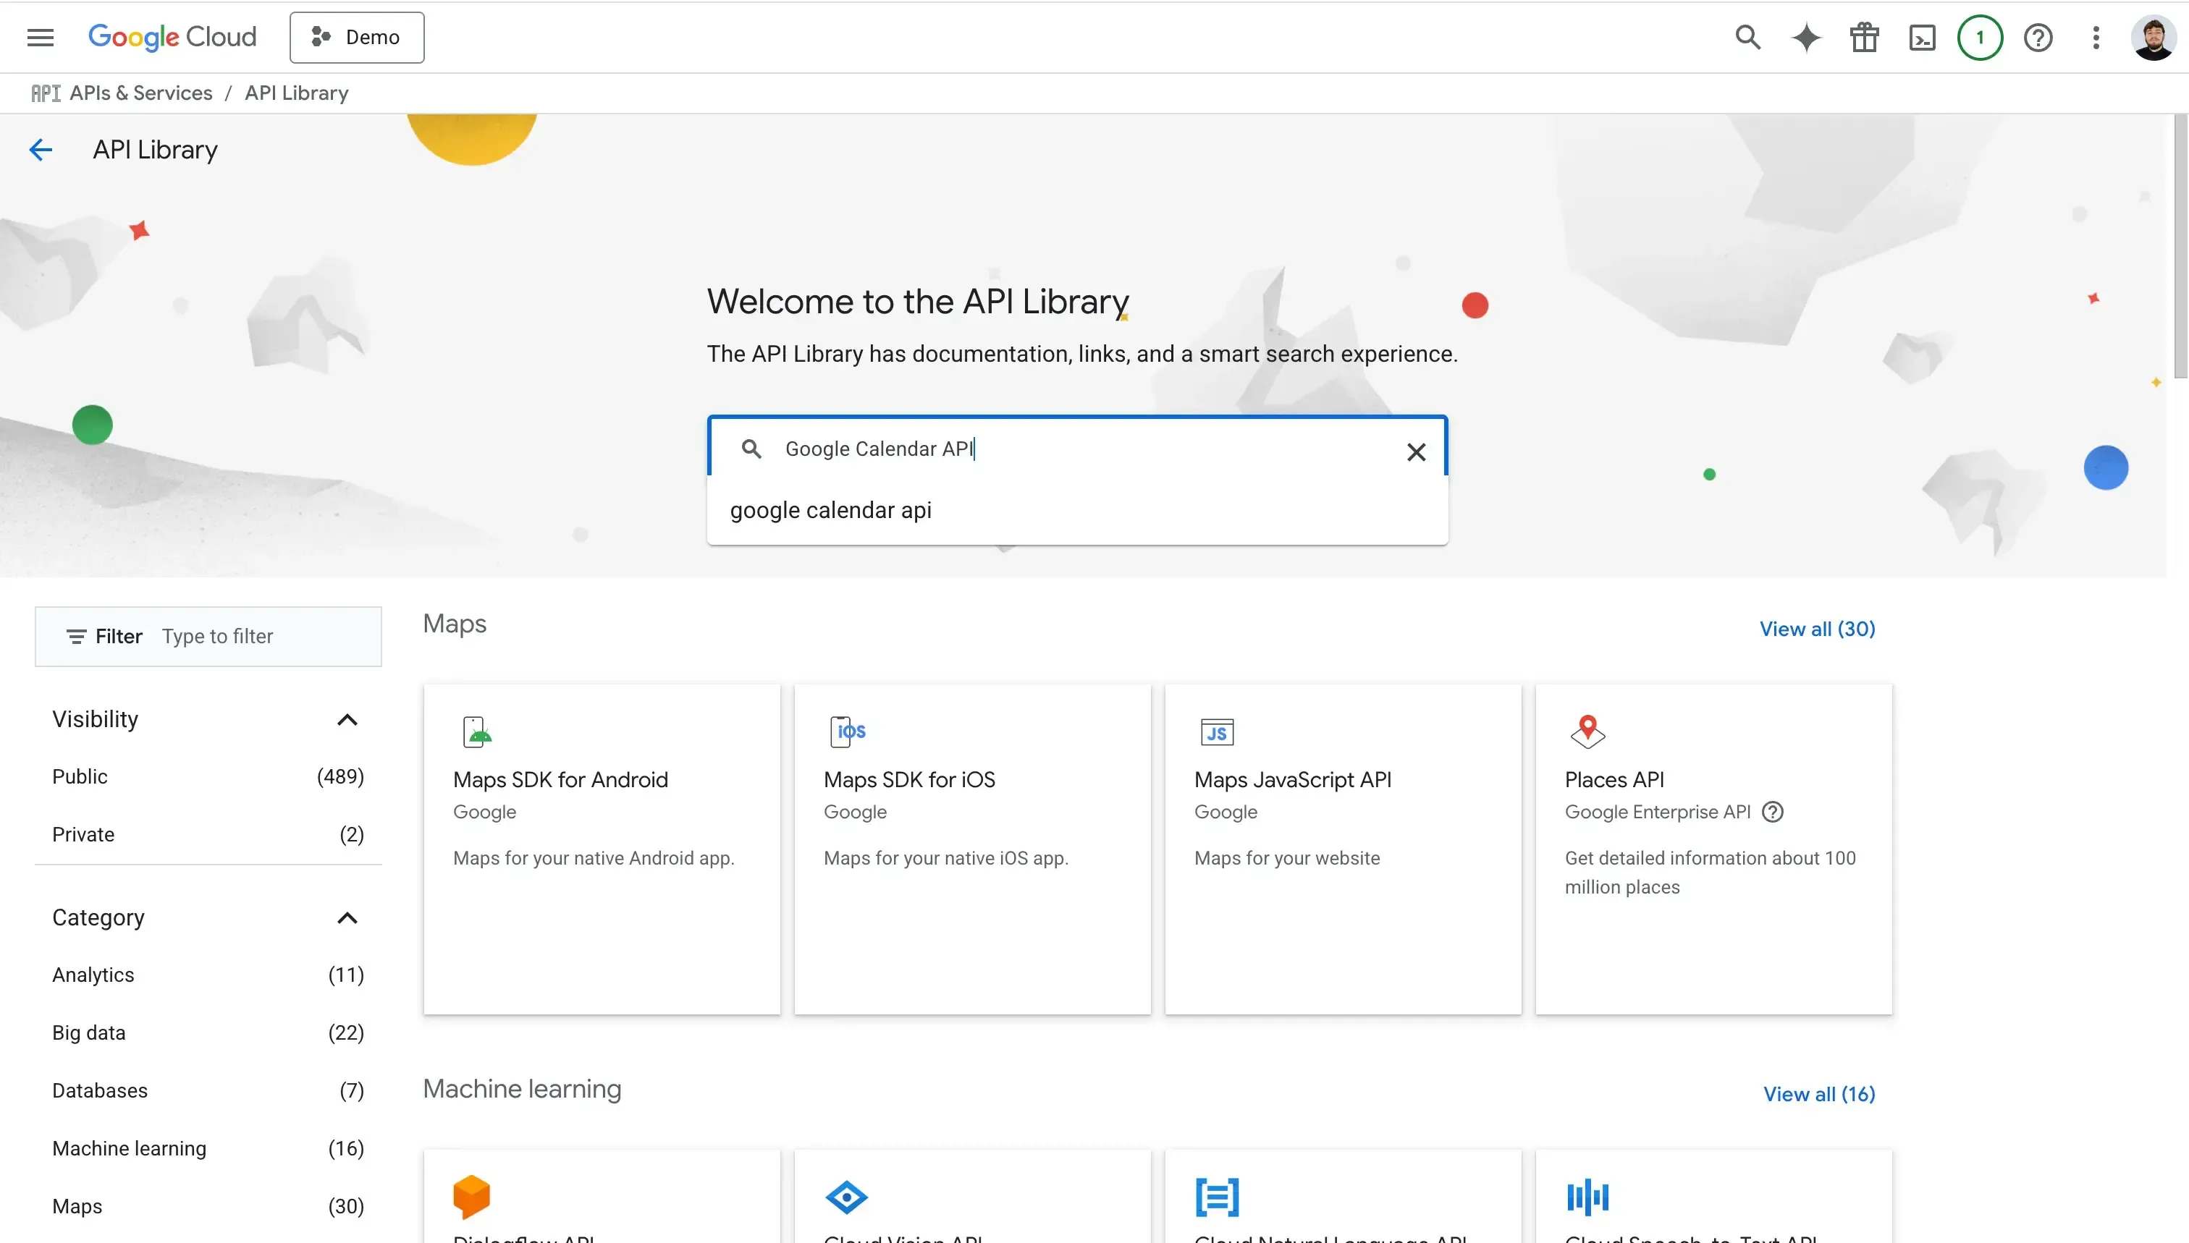The width and height of the screenshot is (2189, 1243).
Task: Filter by Public visibility
Action: click(208, 776)
